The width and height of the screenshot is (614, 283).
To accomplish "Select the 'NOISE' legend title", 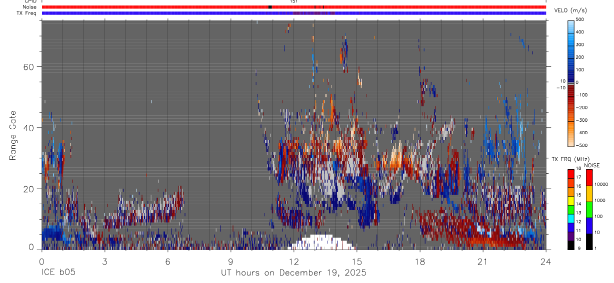I will coord(592,165).
